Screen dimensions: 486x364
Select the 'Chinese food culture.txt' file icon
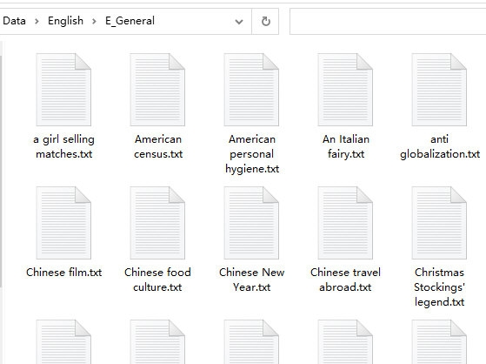[157, 223]
